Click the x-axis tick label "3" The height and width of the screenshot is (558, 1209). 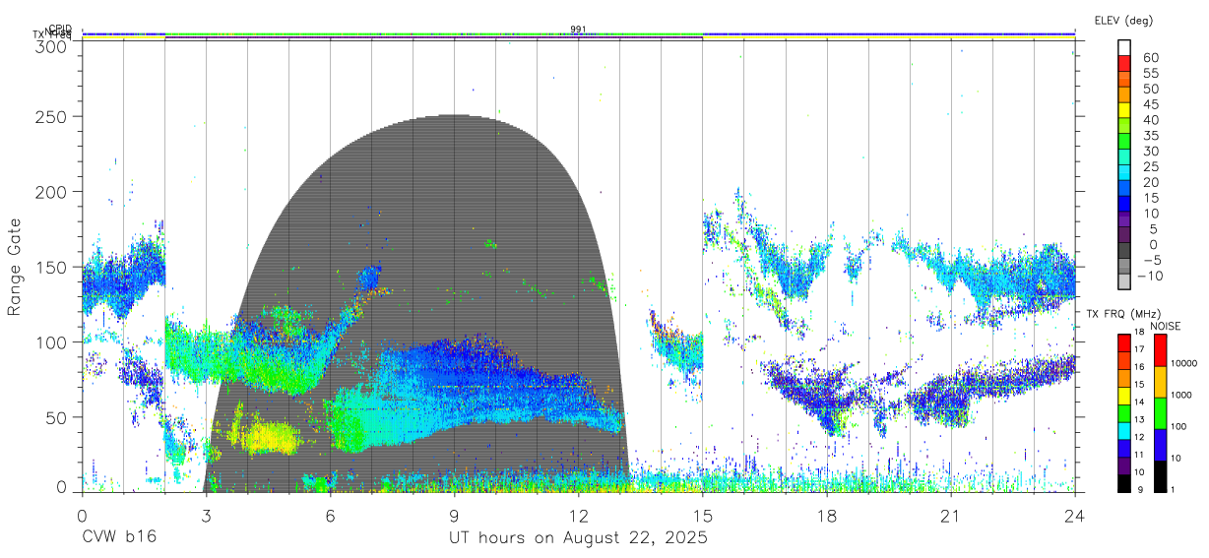(206, 516)
